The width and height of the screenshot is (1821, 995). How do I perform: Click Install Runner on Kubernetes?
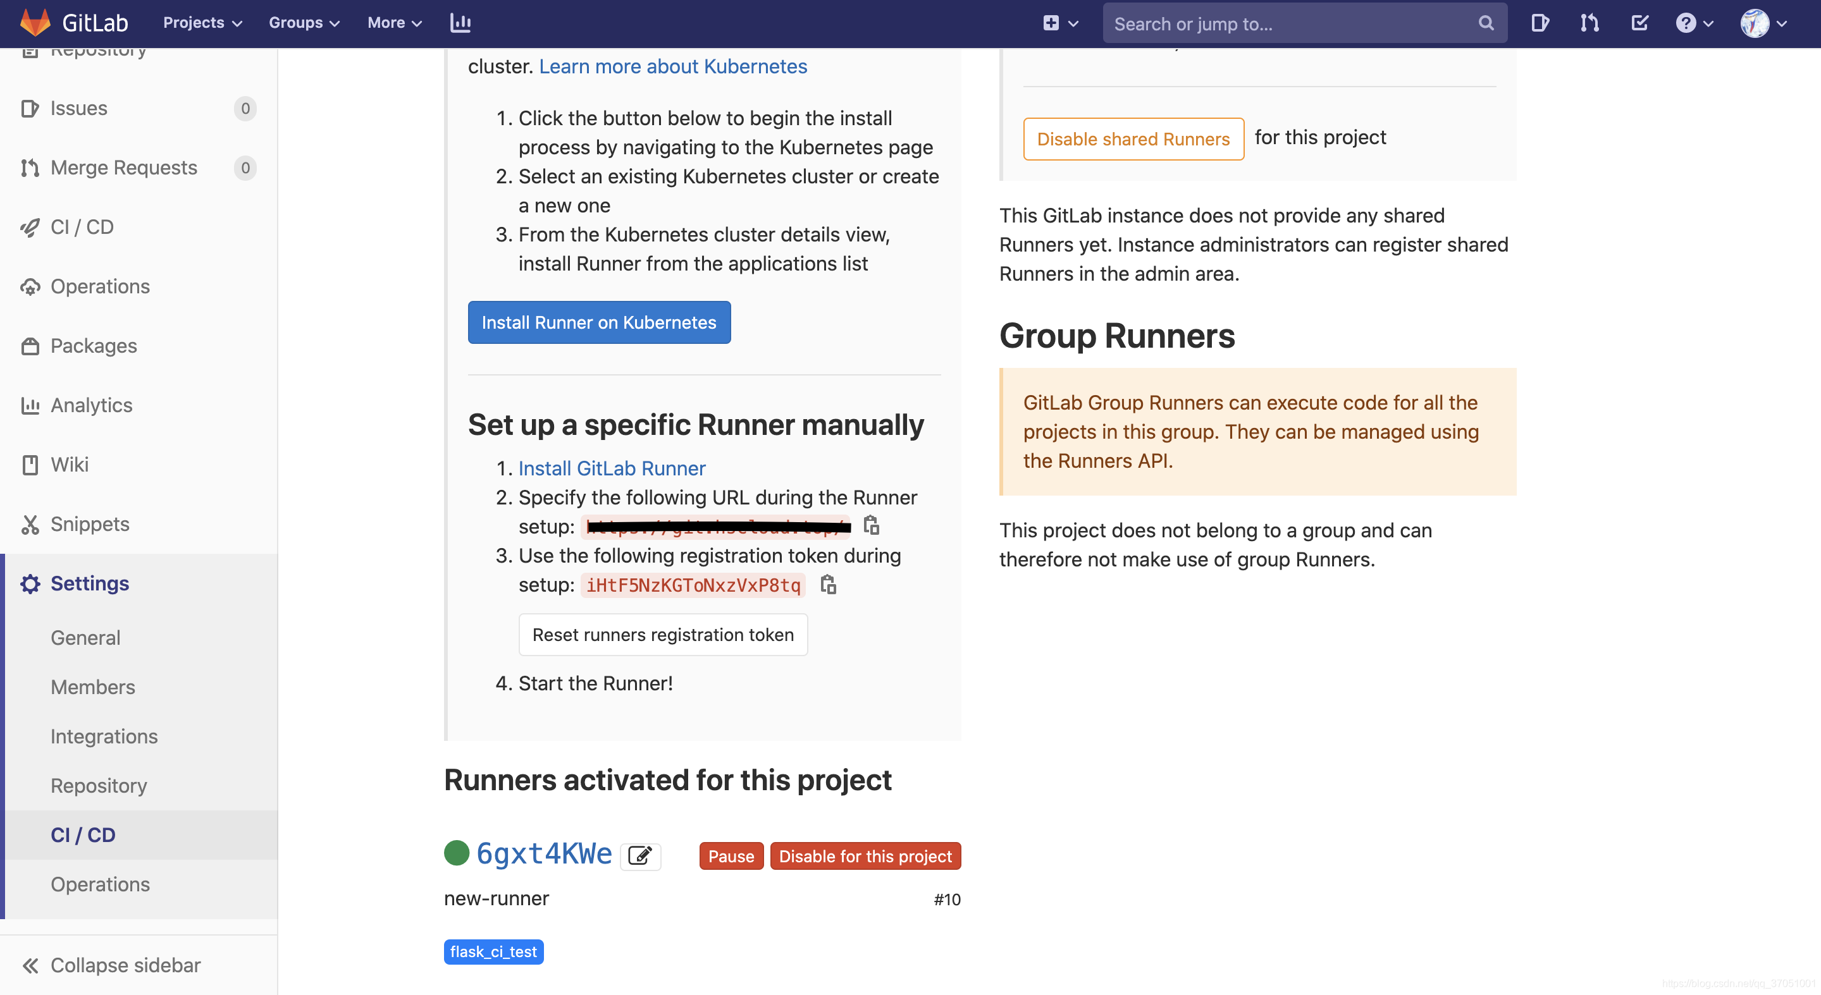click(598, 322)
